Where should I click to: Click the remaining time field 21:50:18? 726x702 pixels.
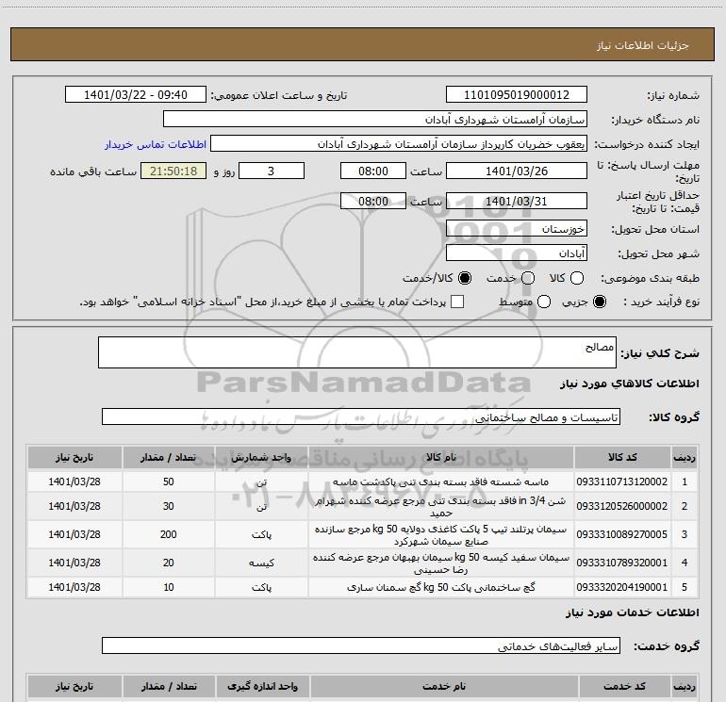[173, 171]
